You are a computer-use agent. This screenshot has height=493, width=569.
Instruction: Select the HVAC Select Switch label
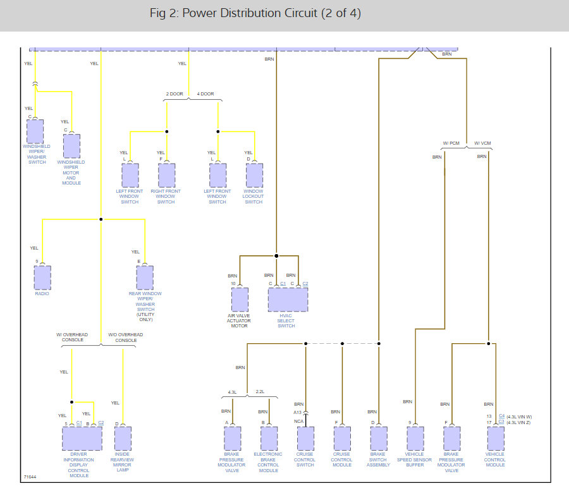click(x=286, y=321)
